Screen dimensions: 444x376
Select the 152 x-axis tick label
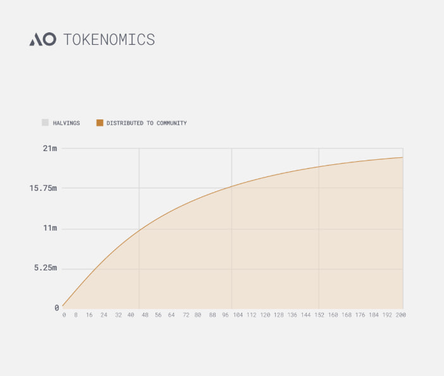tap(319, 315)
